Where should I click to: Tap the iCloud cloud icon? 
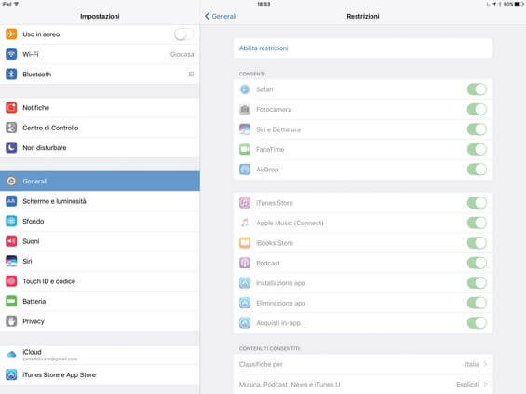pyautogui.click(x=11, y=354)
